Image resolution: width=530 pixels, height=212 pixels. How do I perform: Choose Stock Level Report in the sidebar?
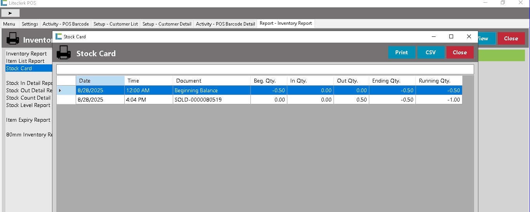click(x=28, y=105)
